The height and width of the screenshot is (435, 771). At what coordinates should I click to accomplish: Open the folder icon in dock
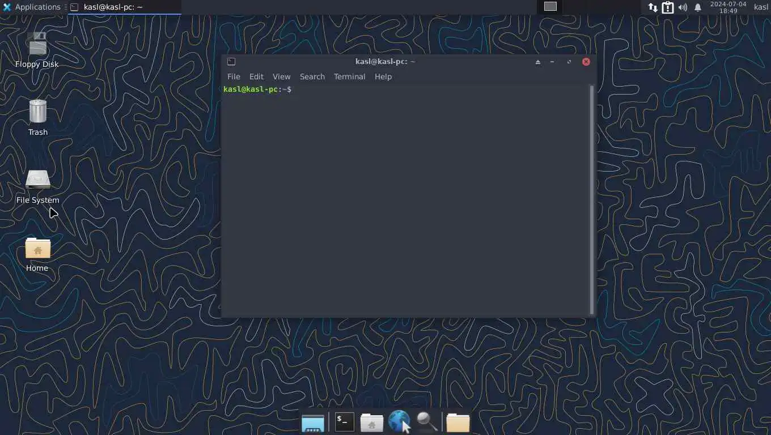[x=458, y=423]
